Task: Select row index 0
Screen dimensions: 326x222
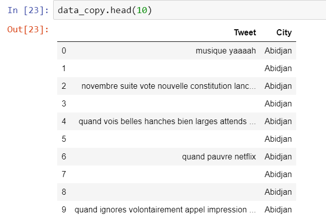Action: point(64,50)
